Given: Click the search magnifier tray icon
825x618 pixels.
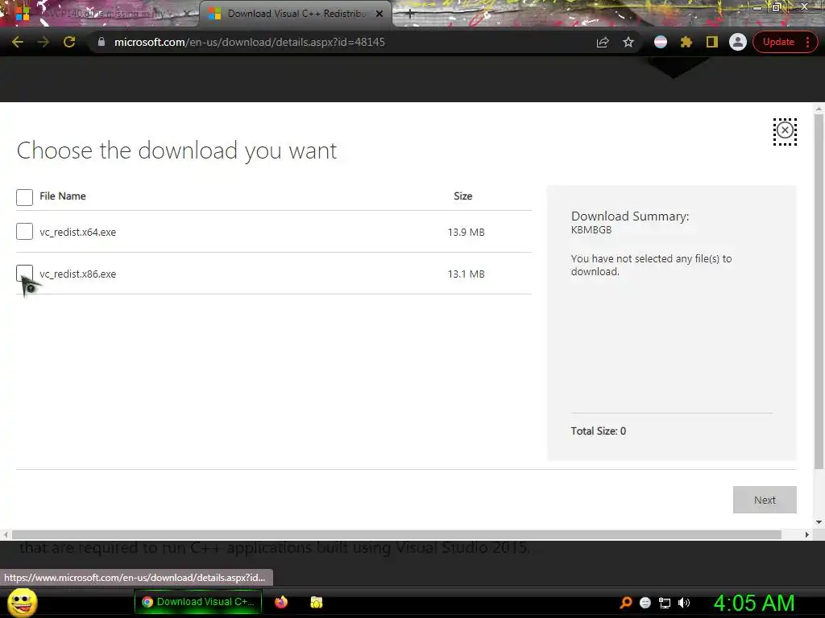Looking at the screenshot, I should click(625, 602).
